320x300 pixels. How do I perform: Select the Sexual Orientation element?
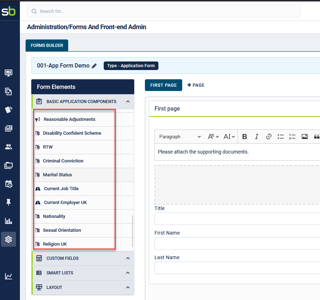click(83, 230)
